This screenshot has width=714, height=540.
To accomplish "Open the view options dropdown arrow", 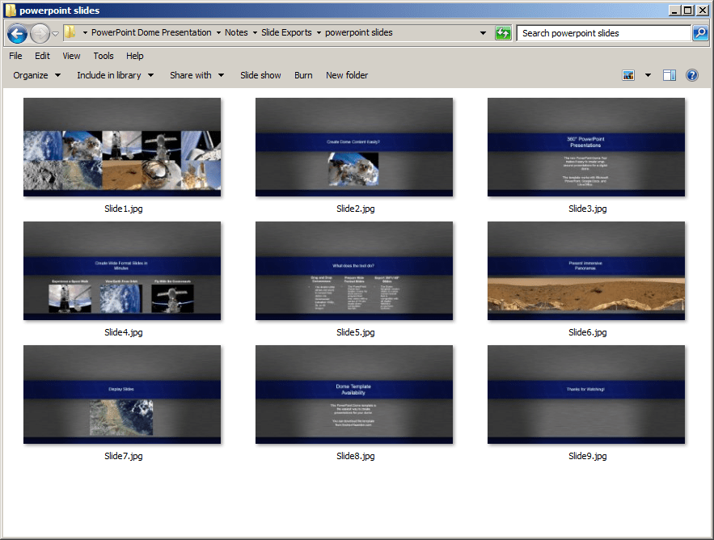I will coord(648,75).
